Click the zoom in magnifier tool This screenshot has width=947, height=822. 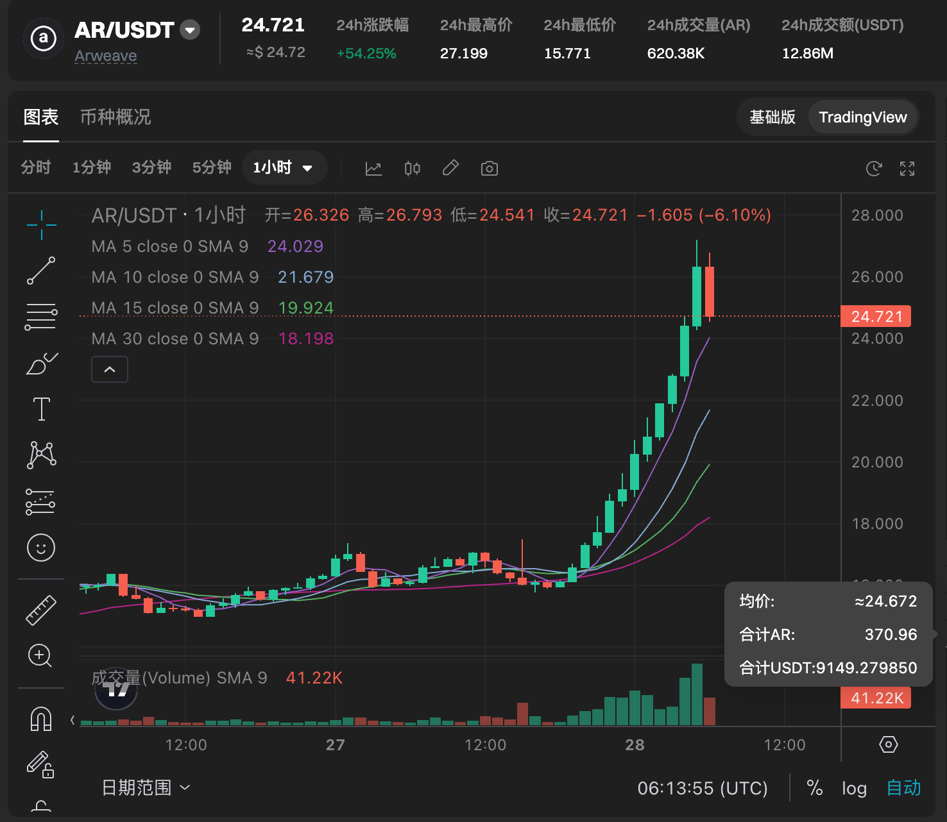[x=40, y=655]
